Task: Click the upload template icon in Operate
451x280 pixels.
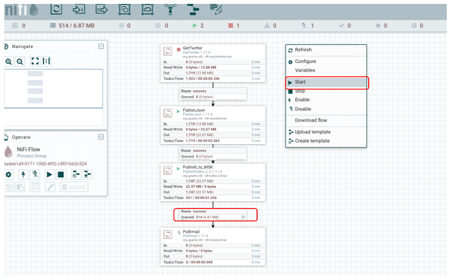Action: click(87, 174)
